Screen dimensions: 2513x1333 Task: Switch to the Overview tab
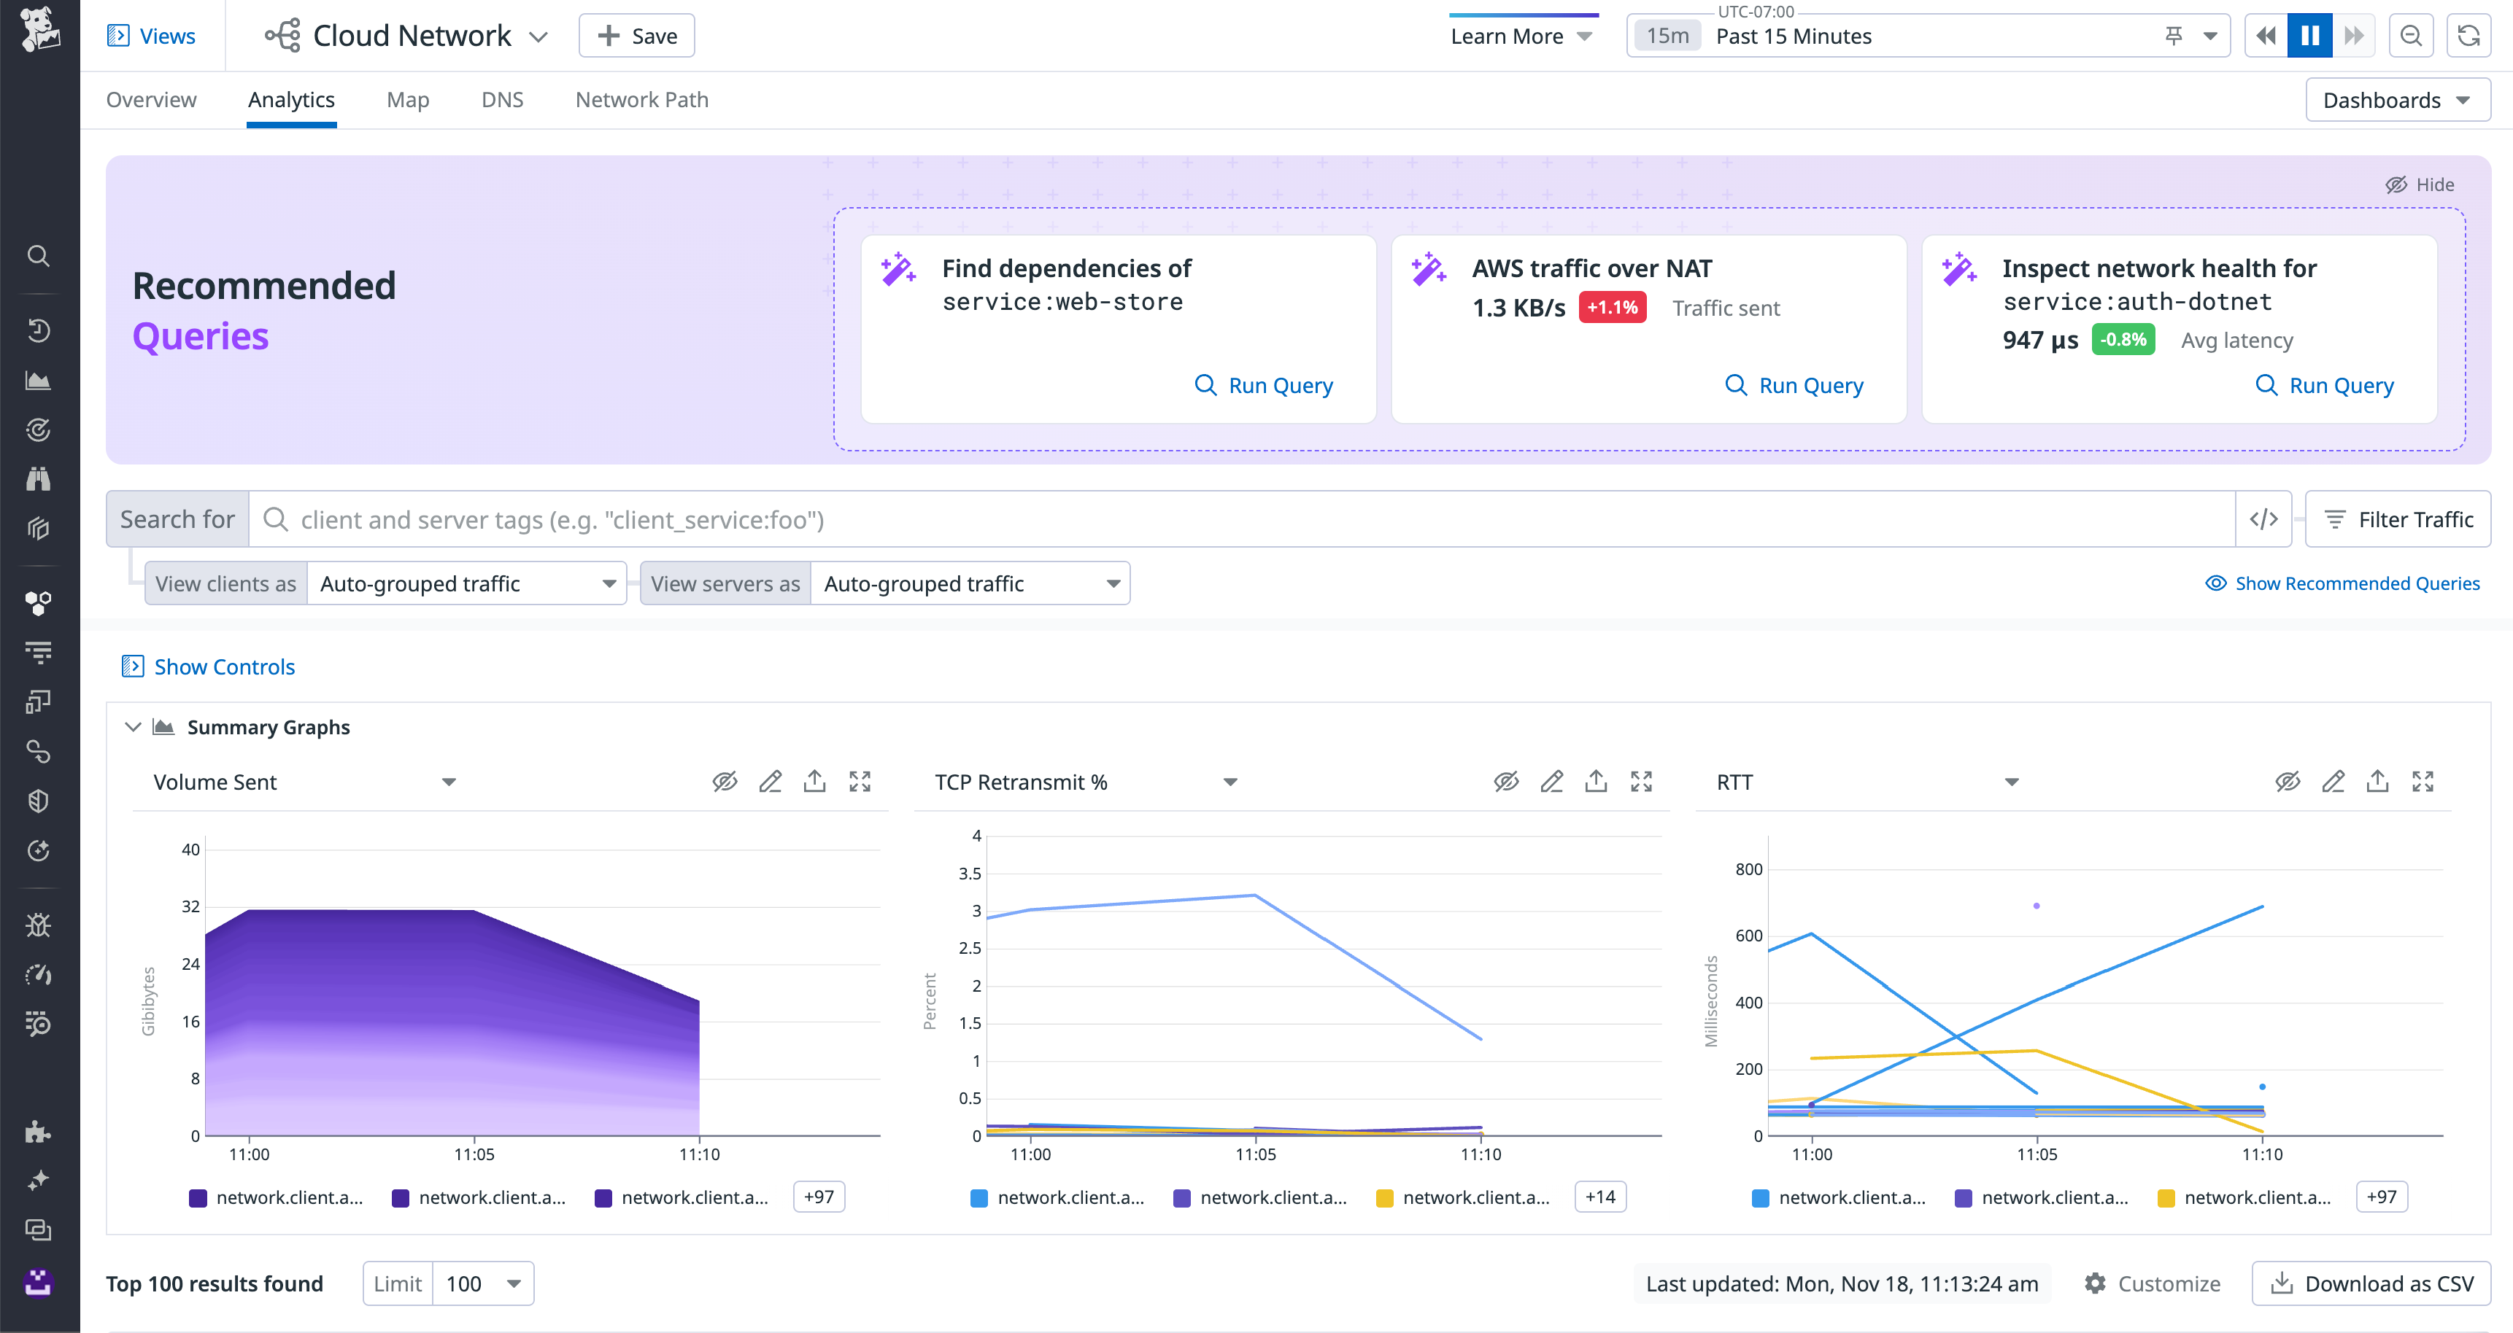click(x=151, y=99)
